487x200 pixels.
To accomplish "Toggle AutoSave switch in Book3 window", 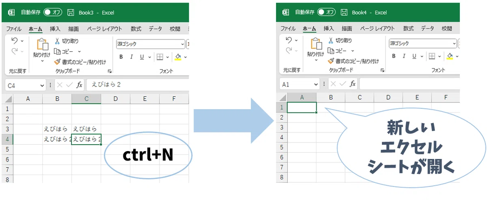I will pos(53,13).
